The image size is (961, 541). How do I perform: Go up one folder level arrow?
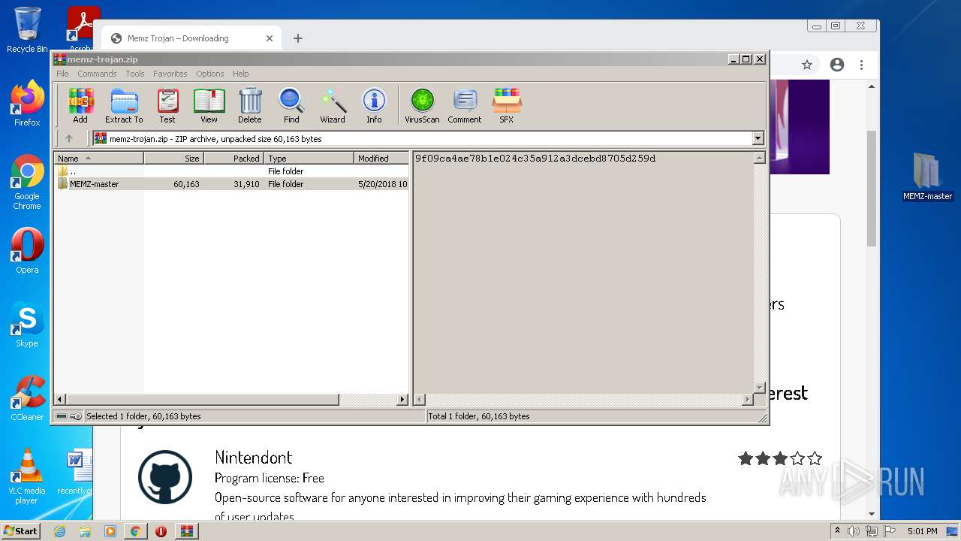click(69, 138)
